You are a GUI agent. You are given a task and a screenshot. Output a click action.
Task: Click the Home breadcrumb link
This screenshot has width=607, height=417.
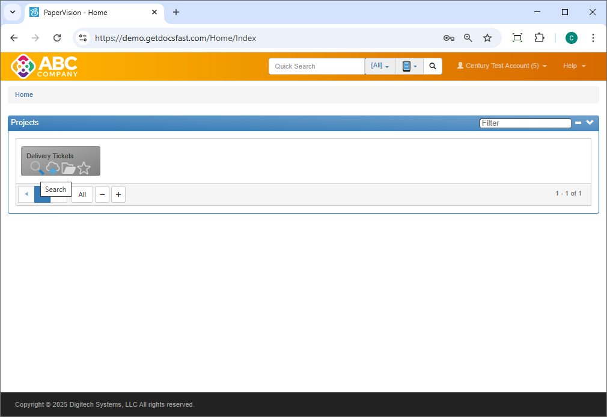pyautogui.click(x=24, y=94)
